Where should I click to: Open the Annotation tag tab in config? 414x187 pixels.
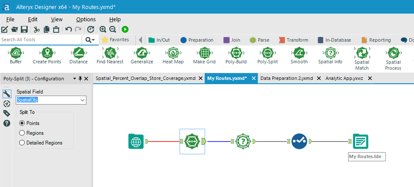coord(7,113)
